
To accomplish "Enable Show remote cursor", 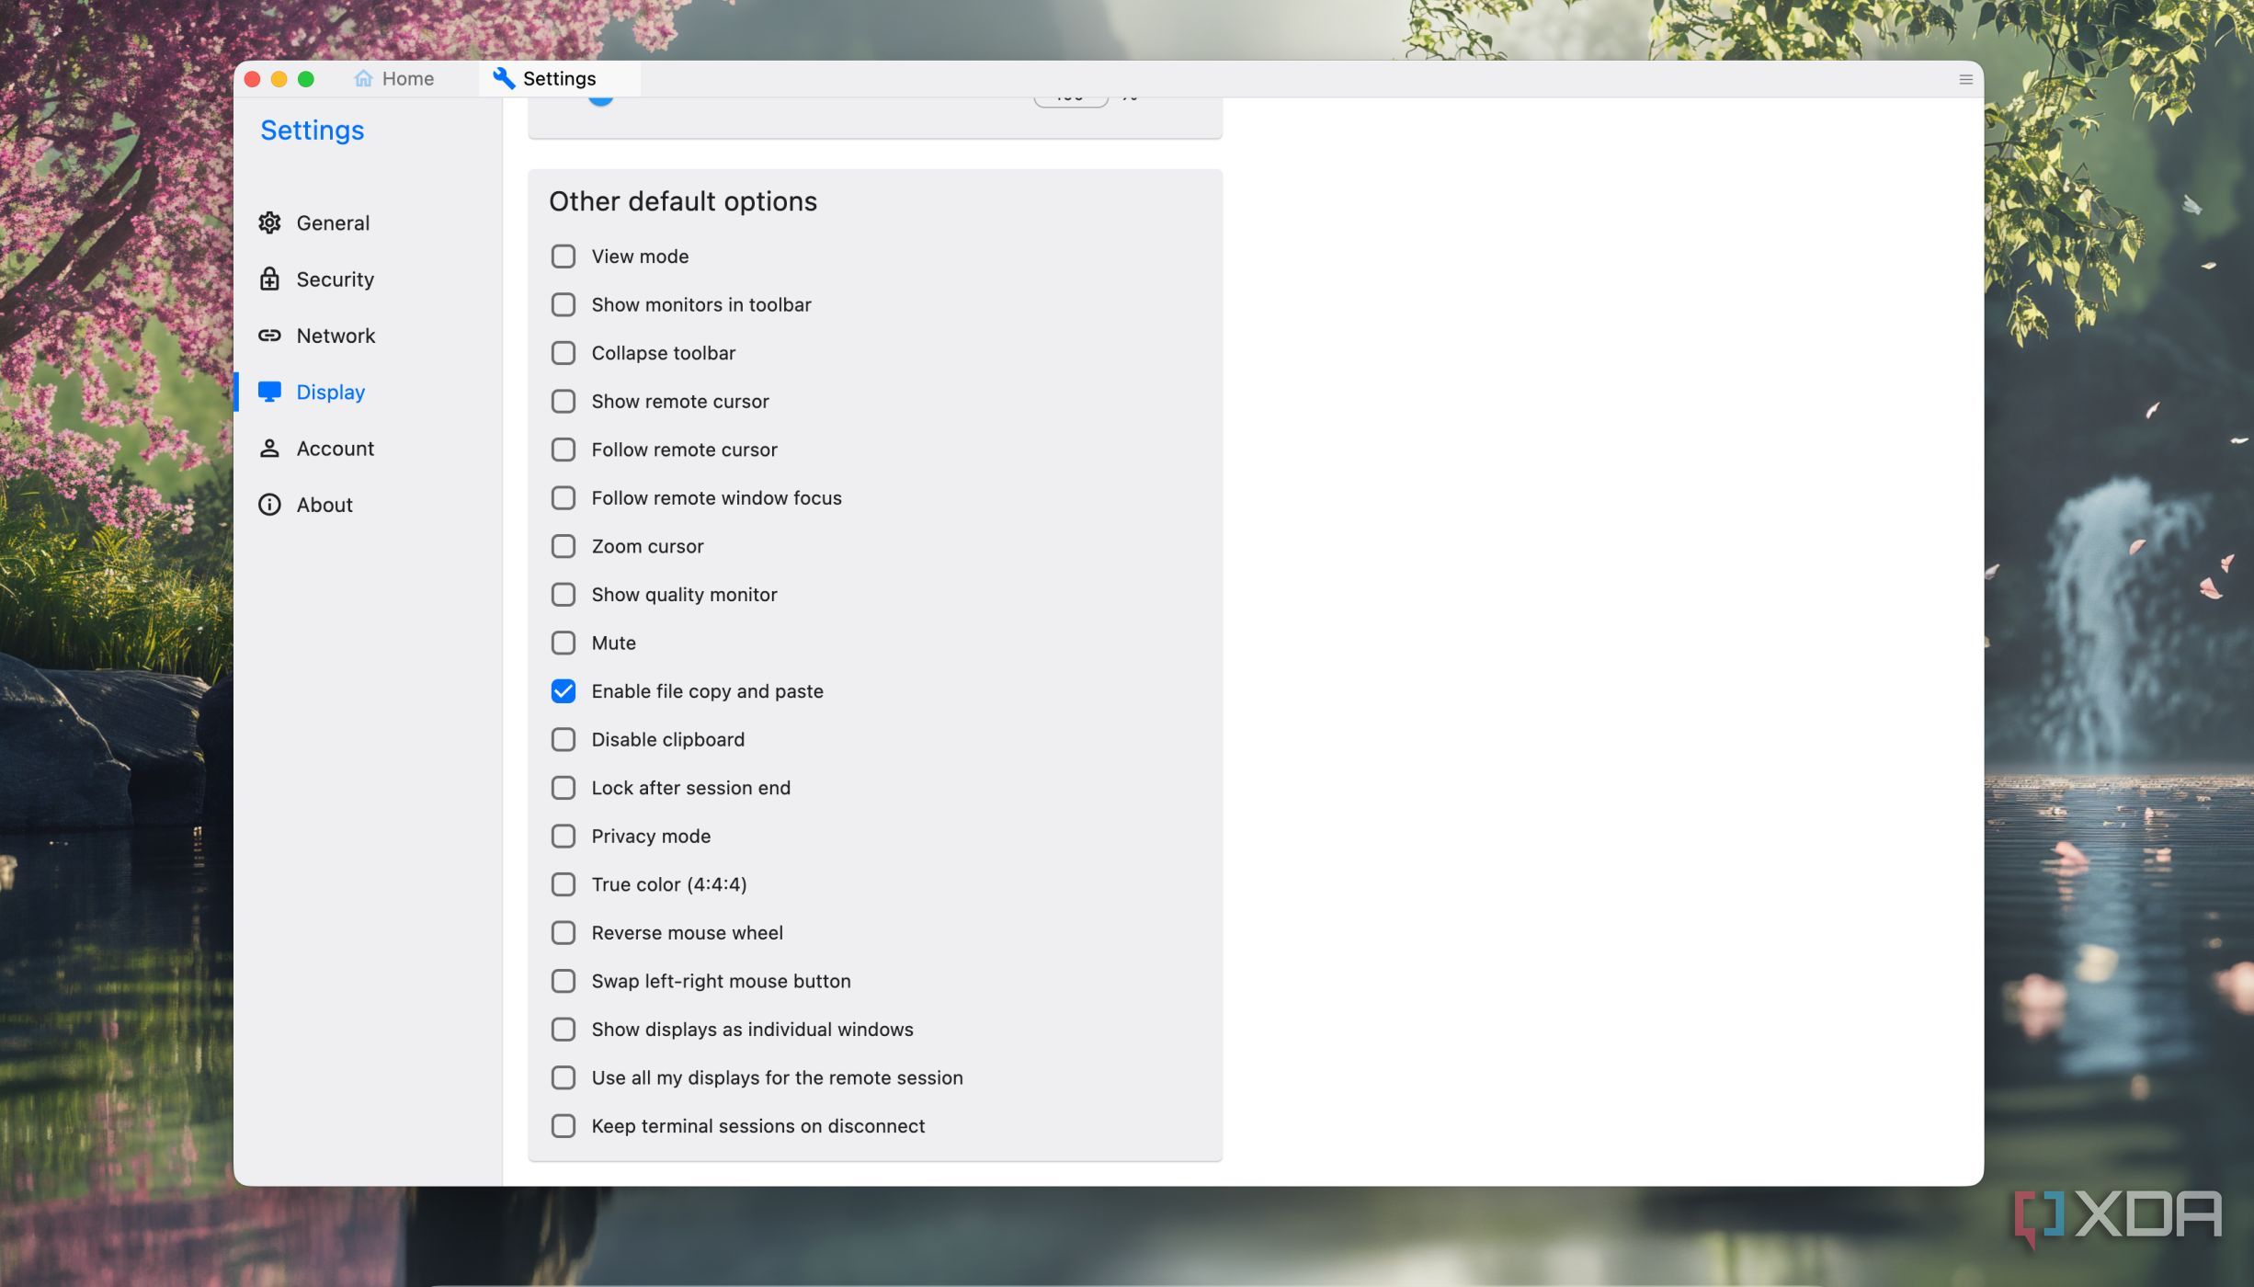I will 563,401.
